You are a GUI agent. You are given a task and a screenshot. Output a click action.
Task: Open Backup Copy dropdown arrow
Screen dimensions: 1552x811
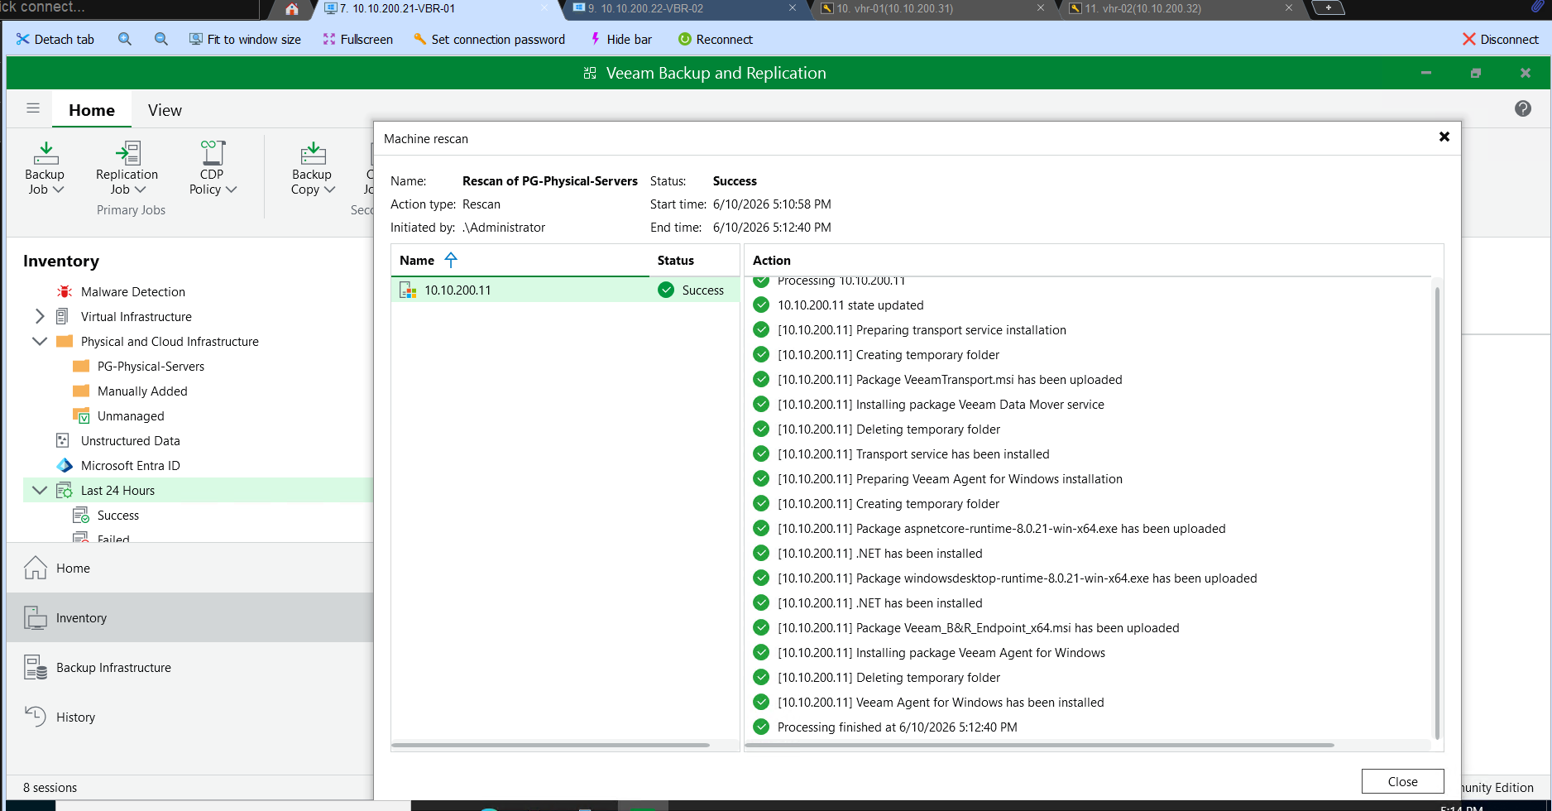pyautogui.click(x=329, y=190)
